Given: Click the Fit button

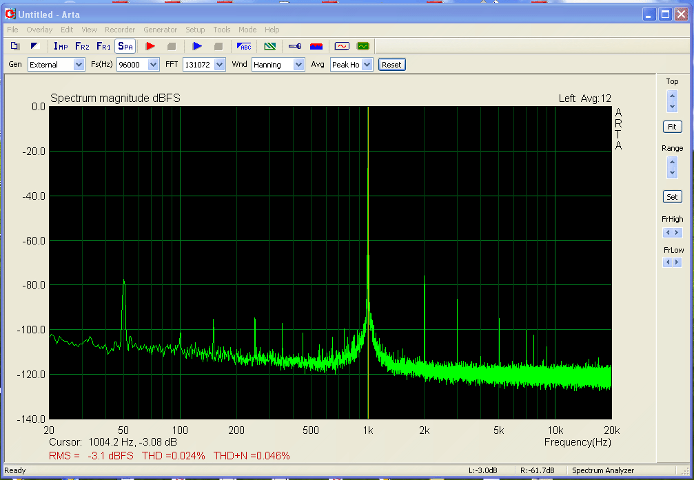Looking at the screenshot, I should click(x=672, y=127).
